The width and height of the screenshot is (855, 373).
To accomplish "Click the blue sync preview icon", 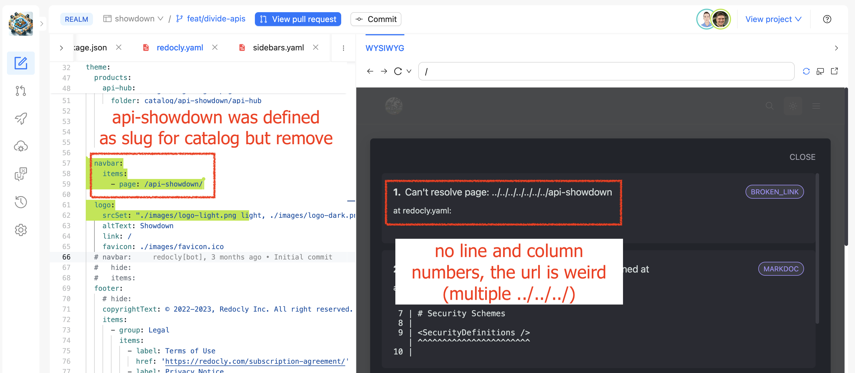I will pos(806,71).
